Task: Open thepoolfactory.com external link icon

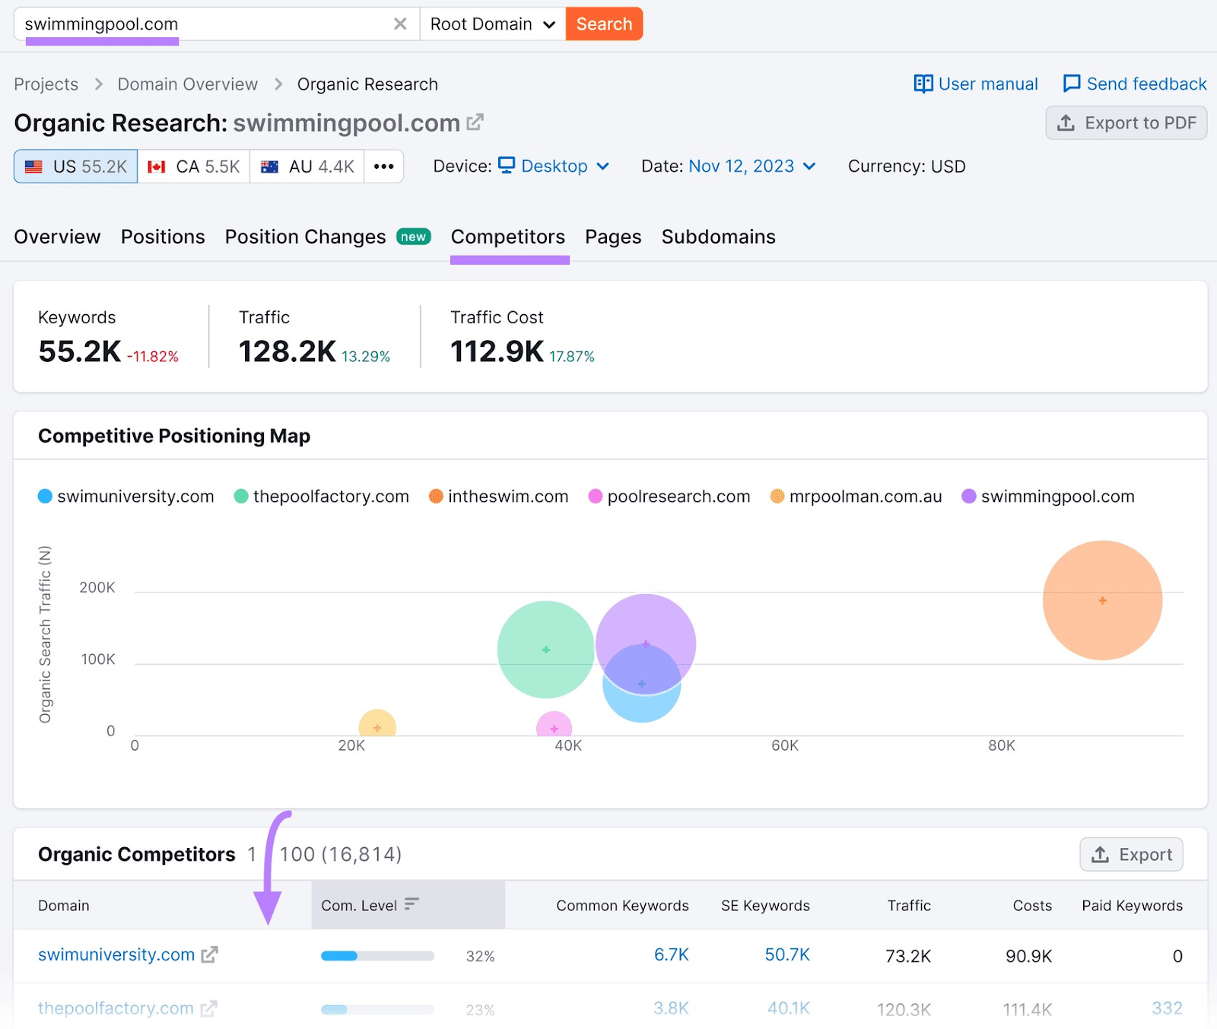Action: coord(209,1008)
